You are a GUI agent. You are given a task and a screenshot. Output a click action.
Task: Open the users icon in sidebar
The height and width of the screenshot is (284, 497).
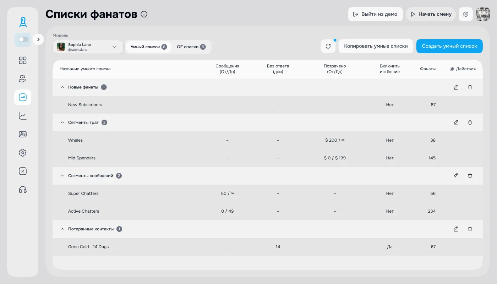pos(23,79)
